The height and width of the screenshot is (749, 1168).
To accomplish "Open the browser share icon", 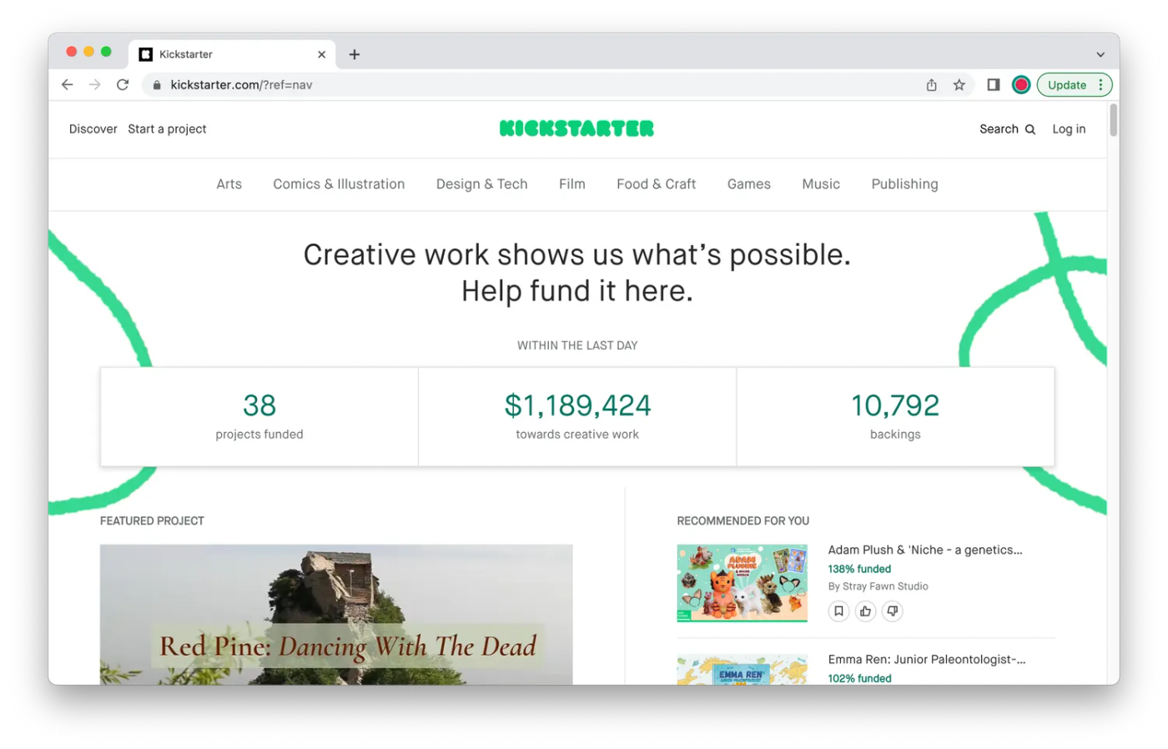I will pos(932,85).
